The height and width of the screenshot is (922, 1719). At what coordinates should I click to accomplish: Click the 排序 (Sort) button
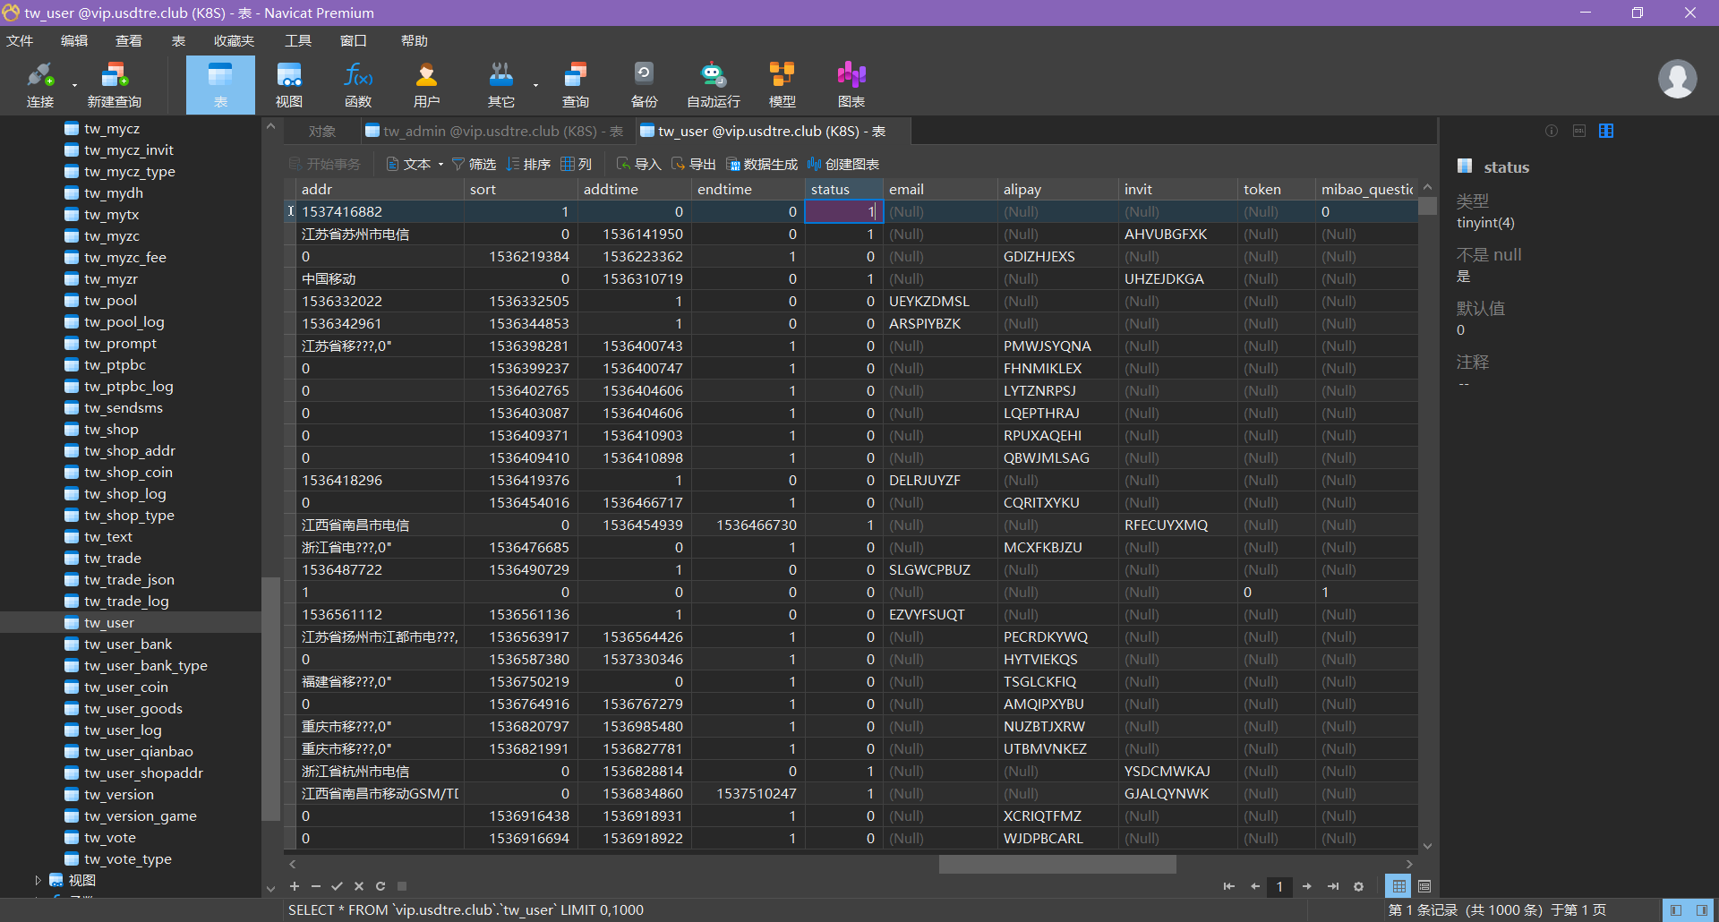tap(528, 164)
